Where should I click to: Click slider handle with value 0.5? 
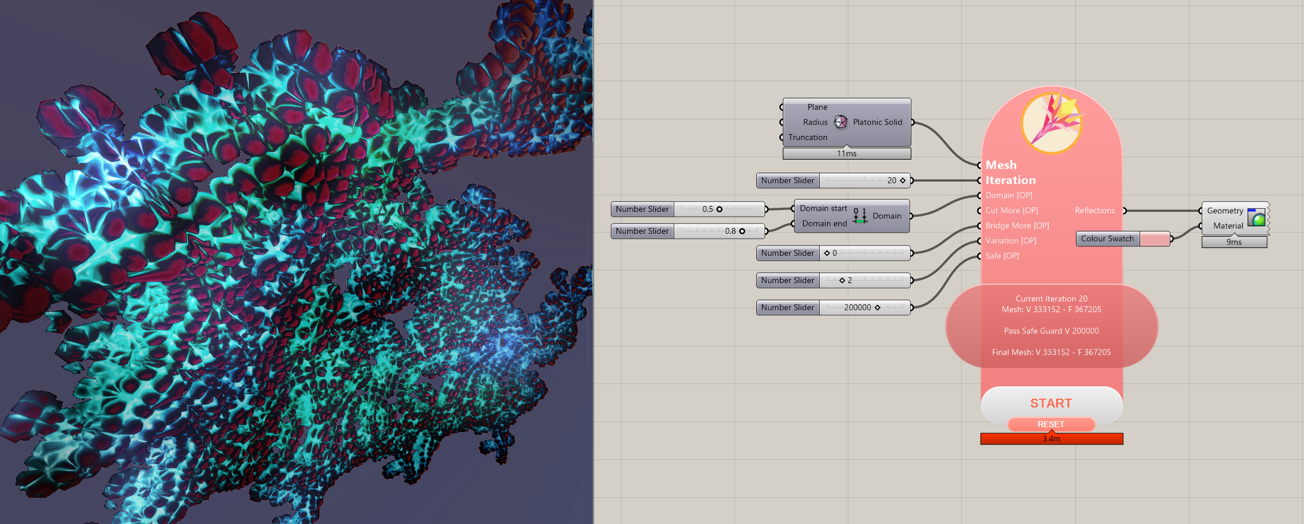pyautogui.click(x=719, y=209)
